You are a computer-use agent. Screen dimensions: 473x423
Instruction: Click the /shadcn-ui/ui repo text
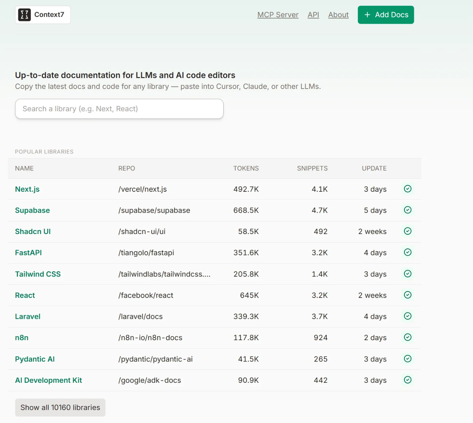(x=142, y=232)
